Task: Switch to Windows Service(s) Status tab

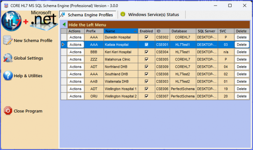Action: [153, 15]
